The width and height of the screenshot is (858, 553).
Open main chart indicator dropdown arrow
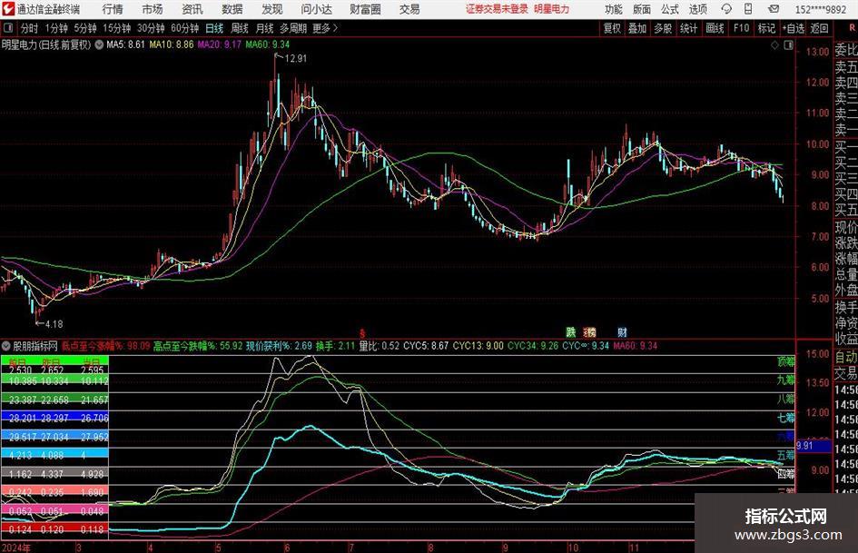(x=99, y=44)
